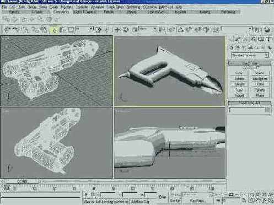Open the Hierarchy tab of command panel
The width and height of the screenshot is (274, 205).
tap(245, 39)
